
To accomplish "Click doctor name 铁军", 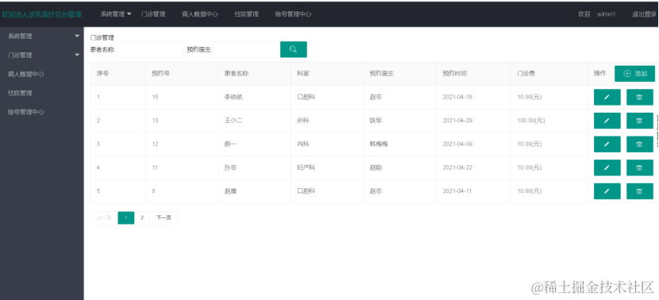I will point(376,121).
